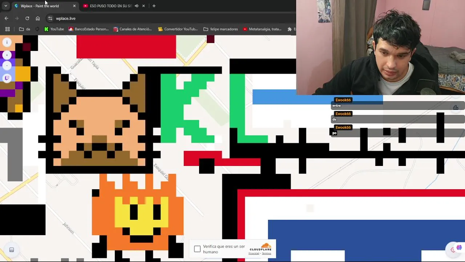
Task: Switch to the 'ESO PUSO TODO EN SU SITIO' tab
Action: coord(110,6)
